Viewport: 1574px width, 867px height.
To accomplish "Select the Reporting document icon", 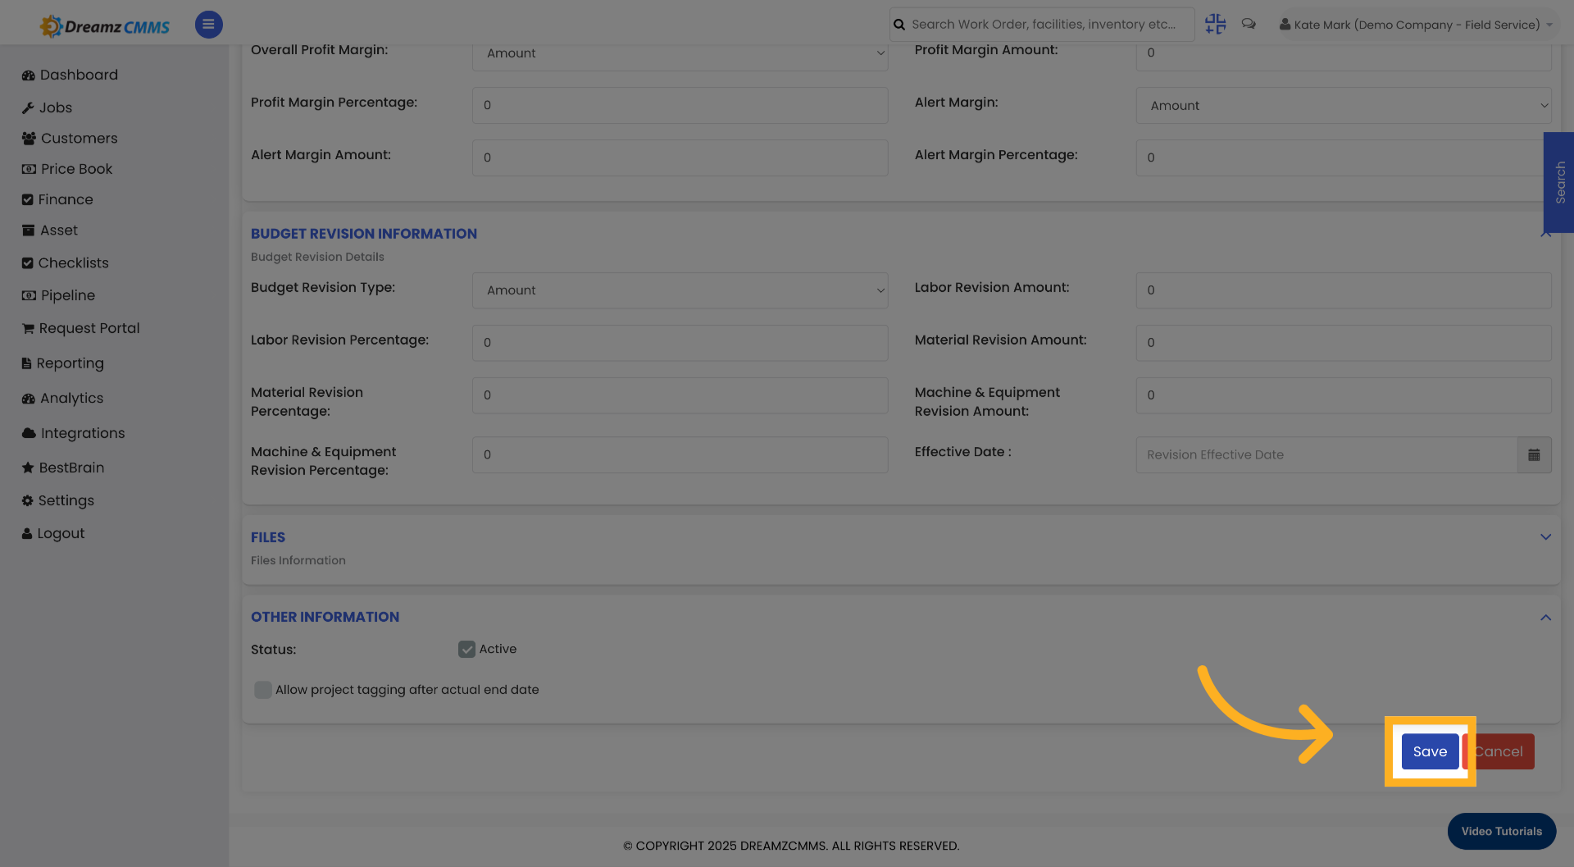I will pos(27,363).
